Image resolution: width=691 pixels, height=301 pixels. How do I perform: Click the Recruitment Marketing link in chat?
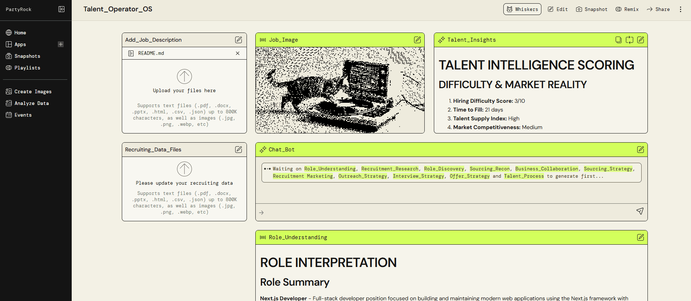(x=303, y=176)
